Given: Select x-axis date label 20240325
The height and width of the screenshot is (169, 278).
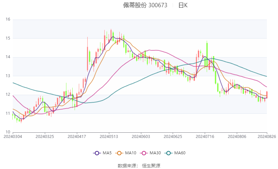Looking at the screenshot, I should pos(45,137).
